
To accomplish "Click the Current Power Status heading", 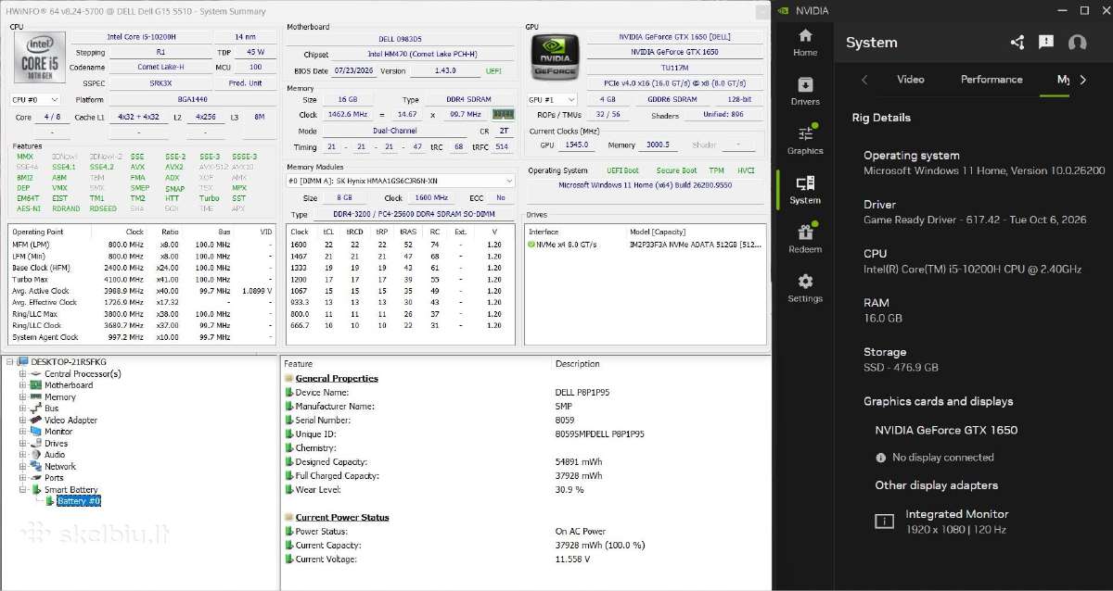I will (342, 517).
